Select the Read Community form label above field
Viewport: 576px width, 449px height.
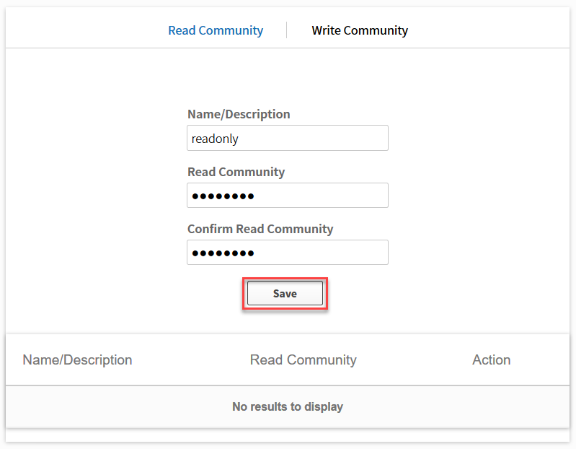coord(236,172)
